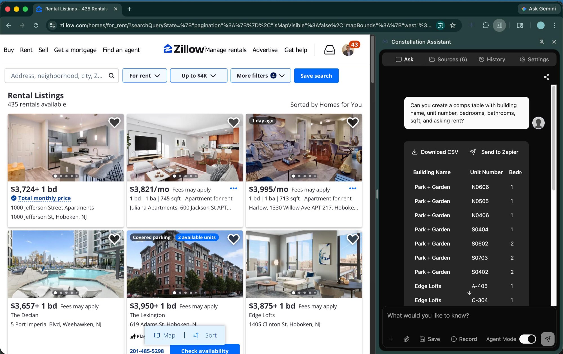563x354 pixels.
Task: Open a new browser tab
Action: [129, 9]
